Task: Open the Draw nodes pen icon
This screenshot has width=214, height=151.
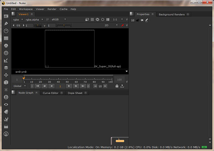Action: (6, 24)
